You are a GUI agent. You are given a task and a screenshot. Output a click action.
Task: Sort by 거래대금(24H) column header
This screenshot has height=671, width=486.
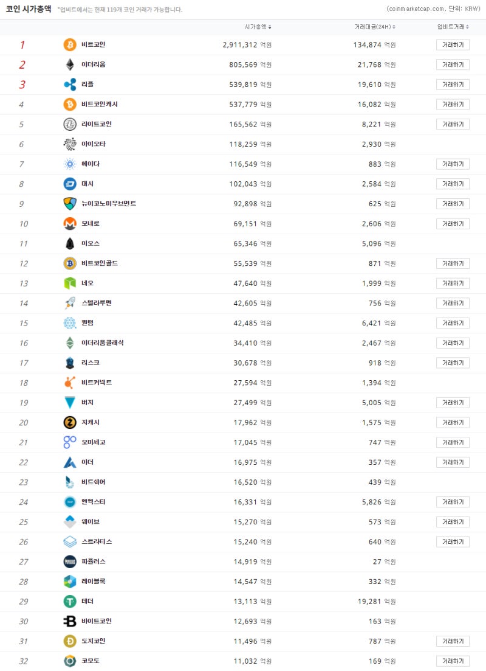pyautogui.click(x=375, y=27)
